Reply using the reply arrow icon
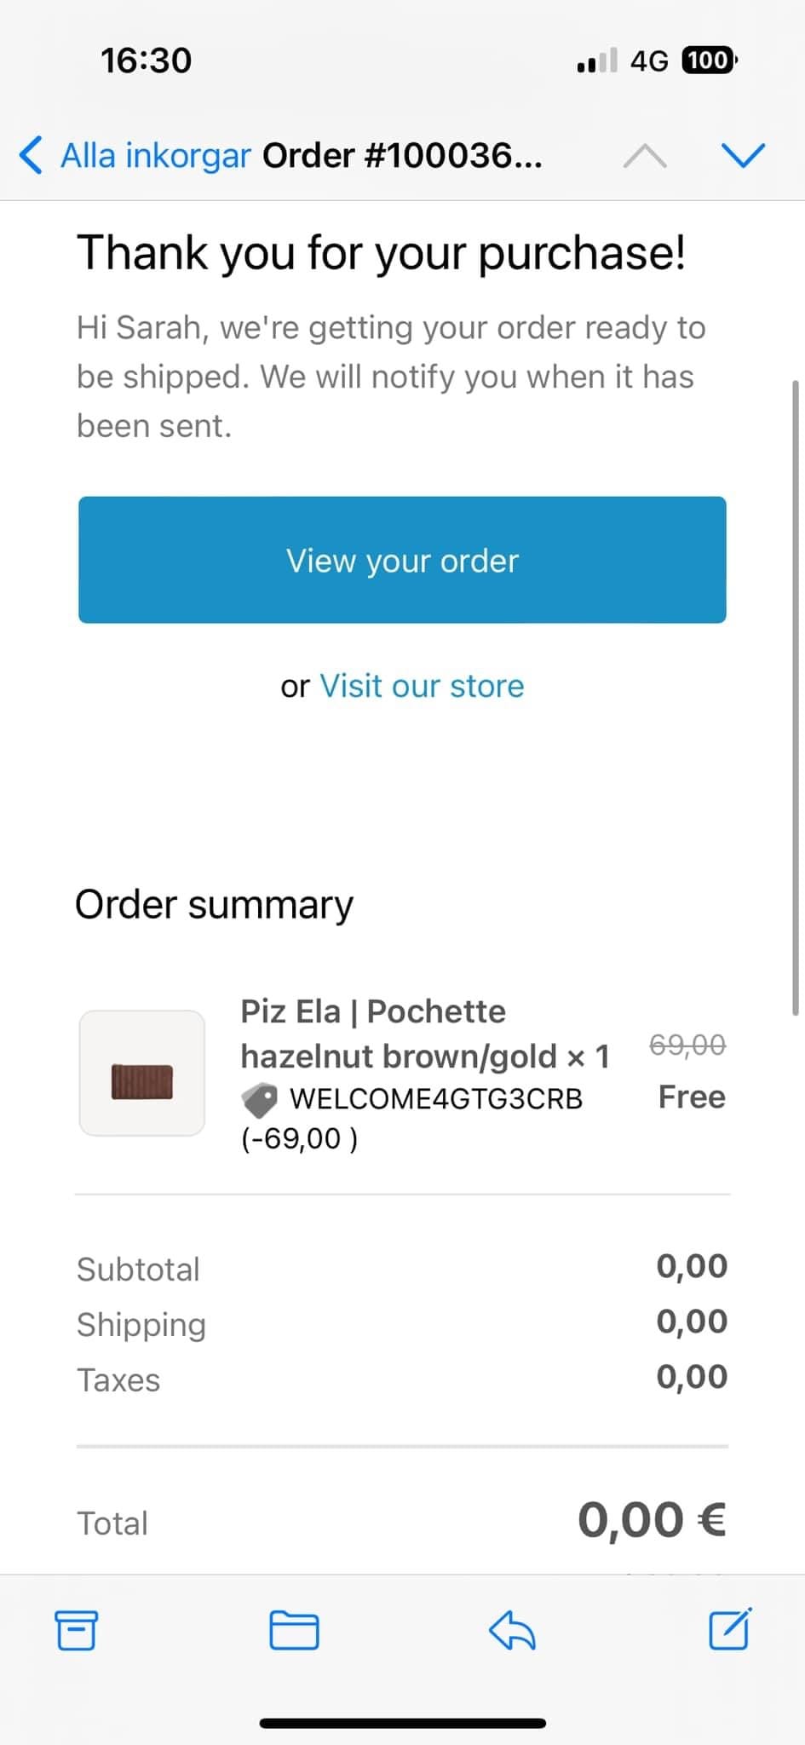Viewport: 805px width, 1745px height. [x=512, y=1630]
